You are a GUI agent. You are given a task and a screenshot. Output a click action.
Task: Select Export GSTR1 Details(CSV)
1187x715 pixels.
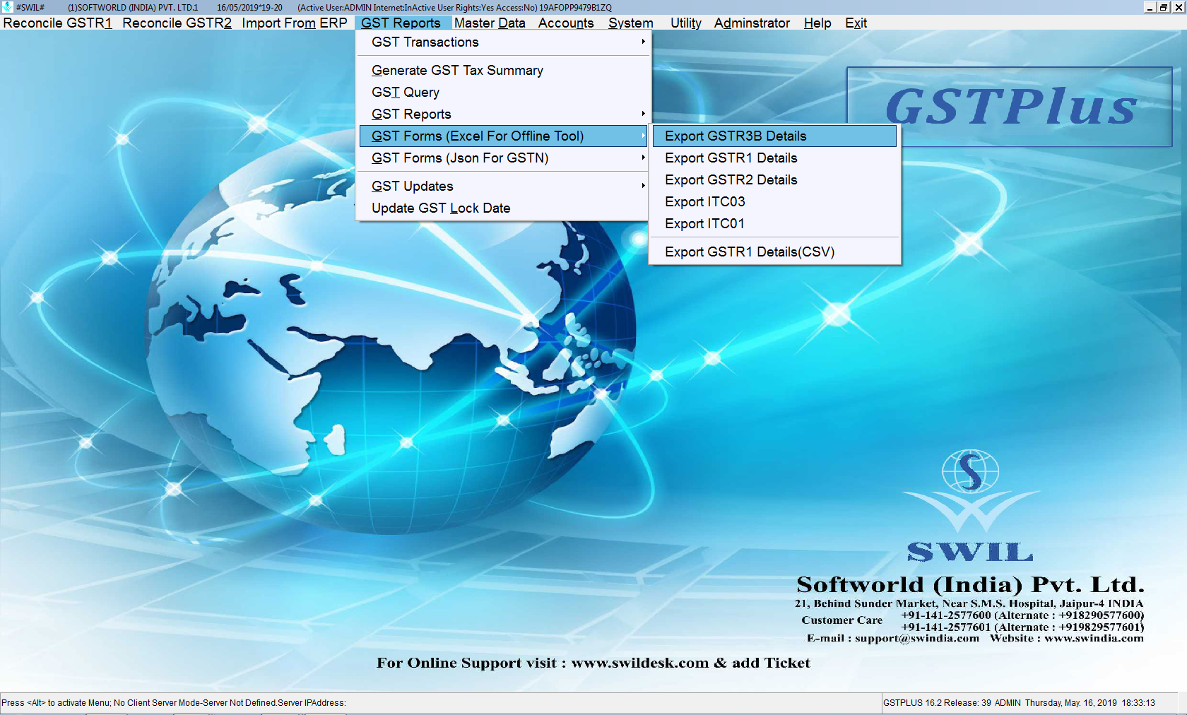pyautogui.click(x=774, y=252)
